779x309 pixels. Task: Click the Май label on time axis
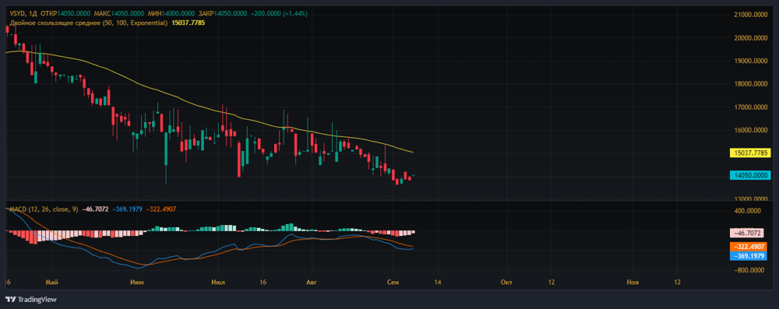coord(51,283)
